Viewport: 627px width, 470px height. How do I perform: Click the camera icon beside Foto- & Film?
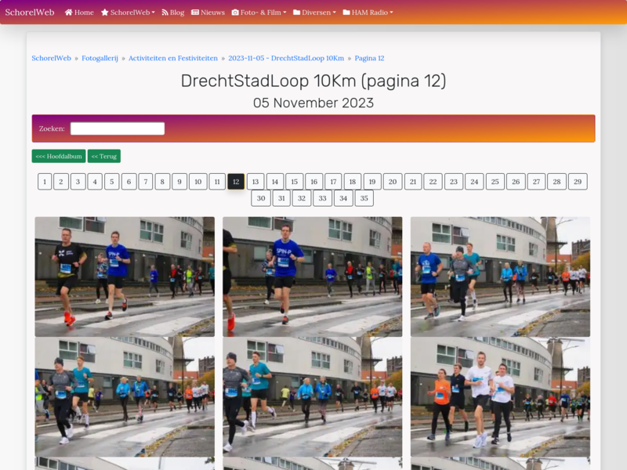(235, 13)
